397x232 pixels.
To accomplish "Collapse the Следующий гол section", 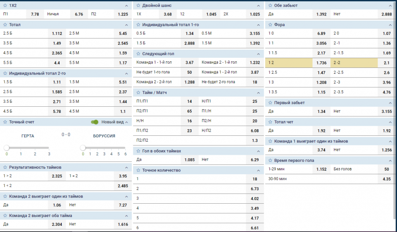I will tap(259, 54).
